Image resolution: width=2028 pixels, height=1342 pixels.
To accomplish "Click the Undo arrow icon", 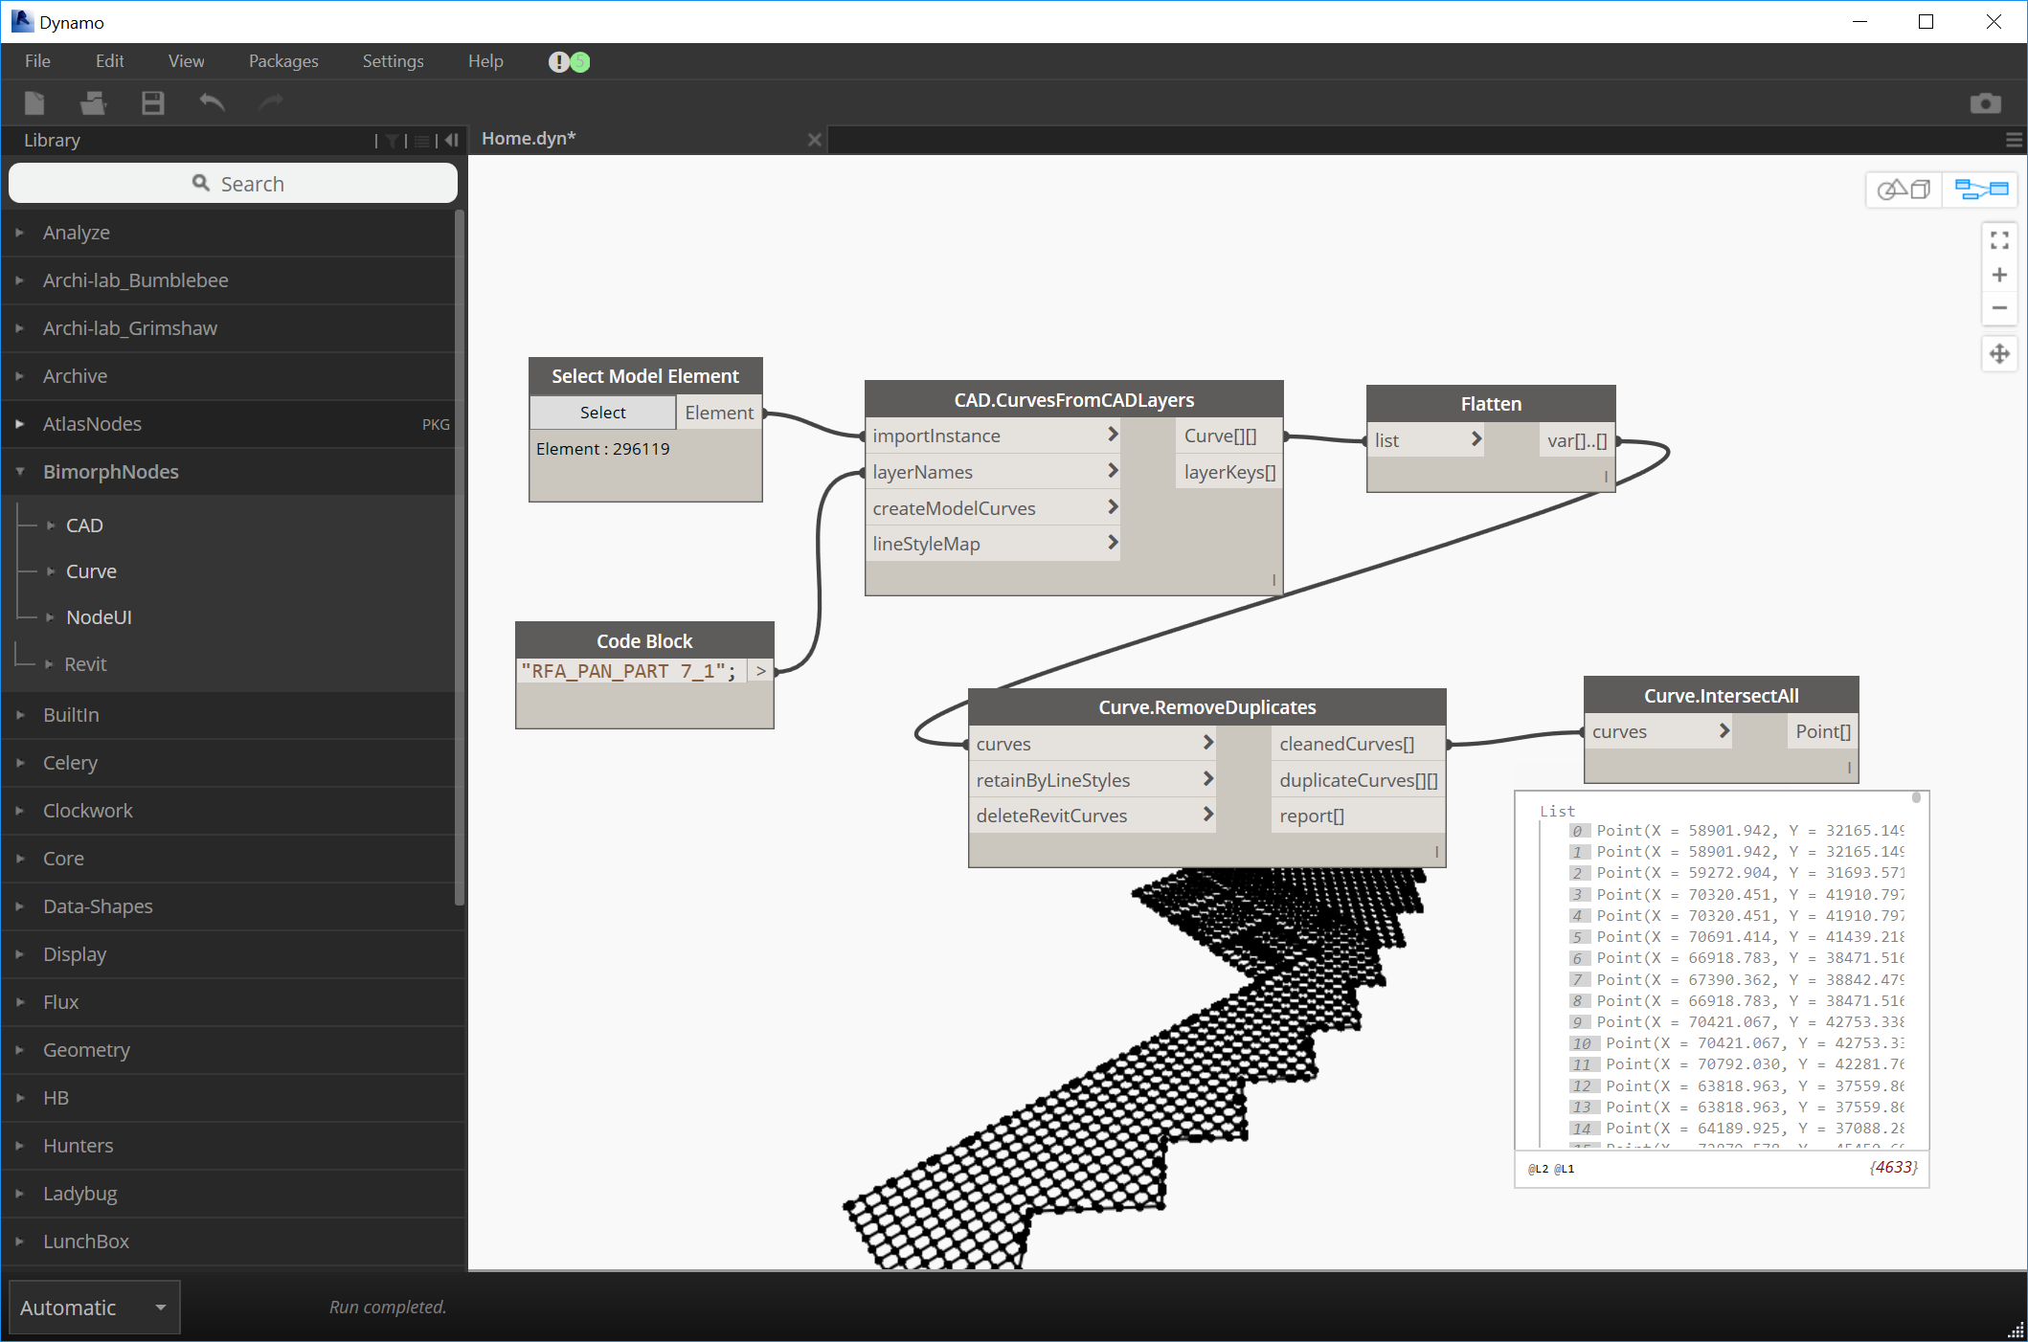I will [212, 102].
